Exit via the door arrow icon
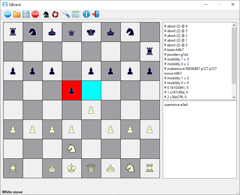The image size is (240, 195). [96, 14]
